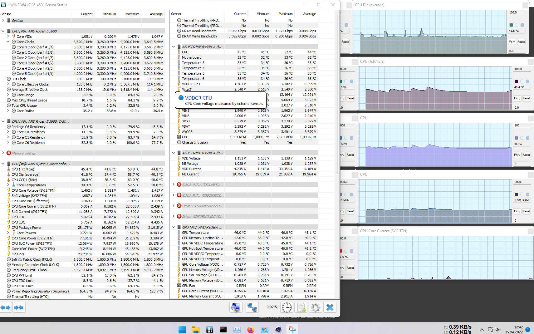The height and width of the screenshot is (334, 534).
Task: Open File Explorer from the taskbar
Action: (x=196, y=329)
